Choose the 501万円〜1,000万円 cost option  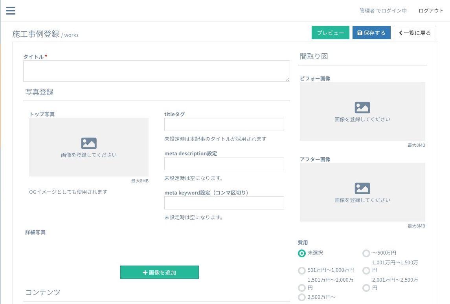[x=302, y=271]
